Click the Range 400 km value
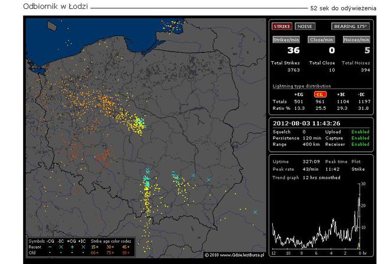This screenshot has width=392, height=264. click(311, 144)
